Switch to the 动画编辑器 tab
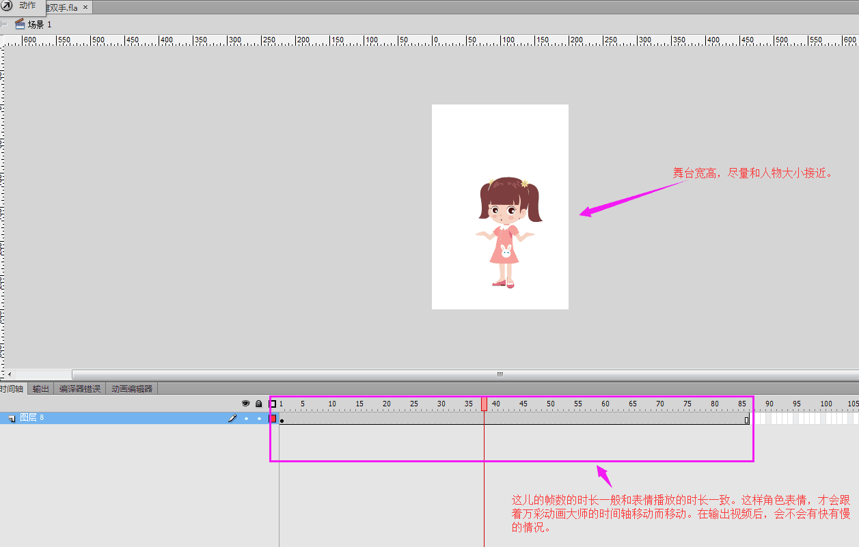 pyautogui.click(x=132, y=389)
